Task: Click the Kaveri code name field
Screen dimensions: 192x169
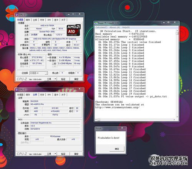Action: [x=39, y=28]
